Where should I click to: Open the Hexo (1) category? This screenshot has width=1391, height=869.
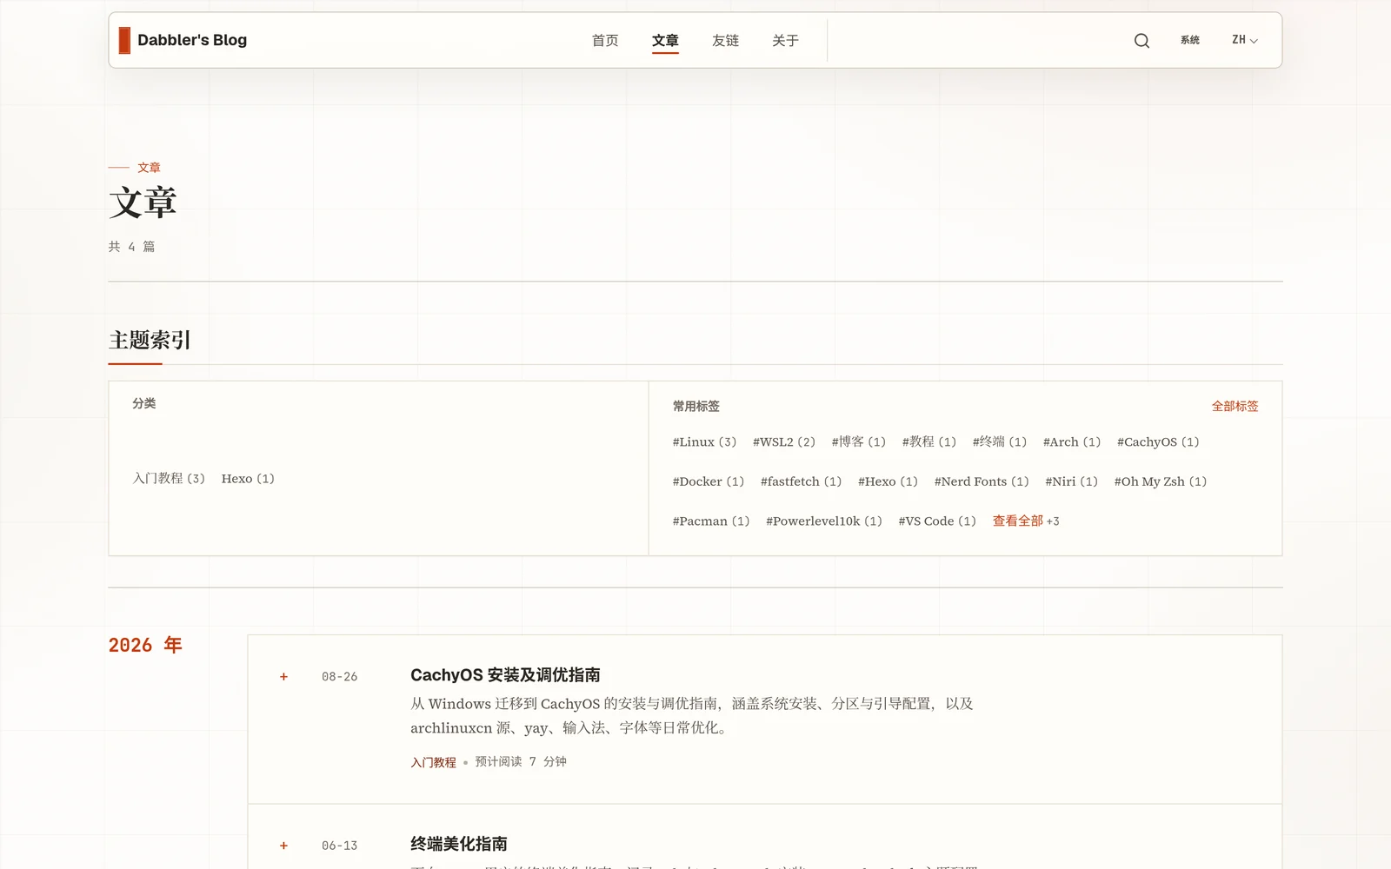pyautogui.click(x=248, y=478)
